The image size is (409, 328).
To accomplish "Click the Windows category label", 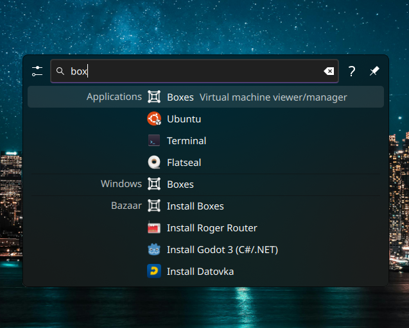I will point(121,184).
